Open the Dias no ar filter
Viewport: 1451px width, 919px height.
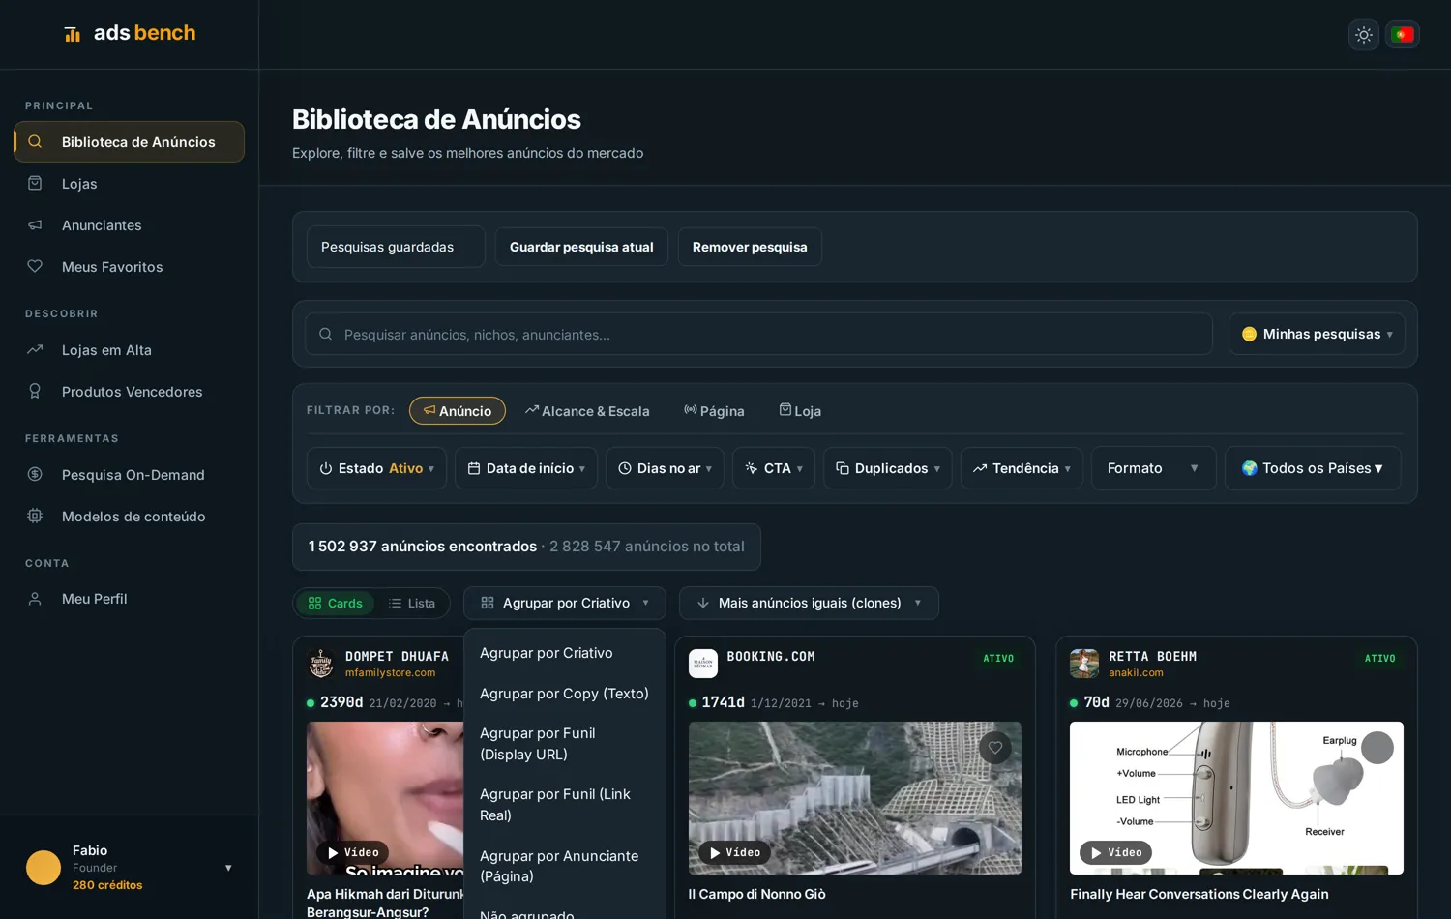pyautogui.click(x=665, y=468)
